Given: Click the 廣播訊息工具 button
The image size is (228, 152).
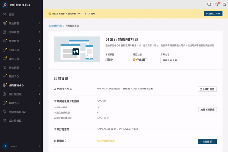Looking at the screenshot, I should 170,60.
